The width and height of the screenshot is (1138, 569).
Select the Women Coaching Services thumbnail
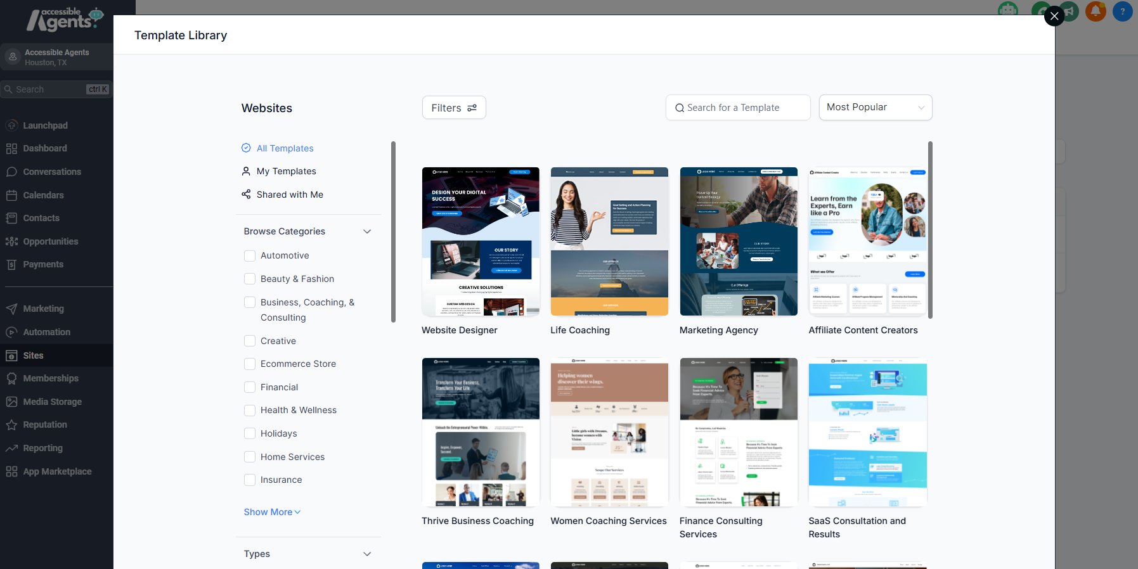(609, 432)
